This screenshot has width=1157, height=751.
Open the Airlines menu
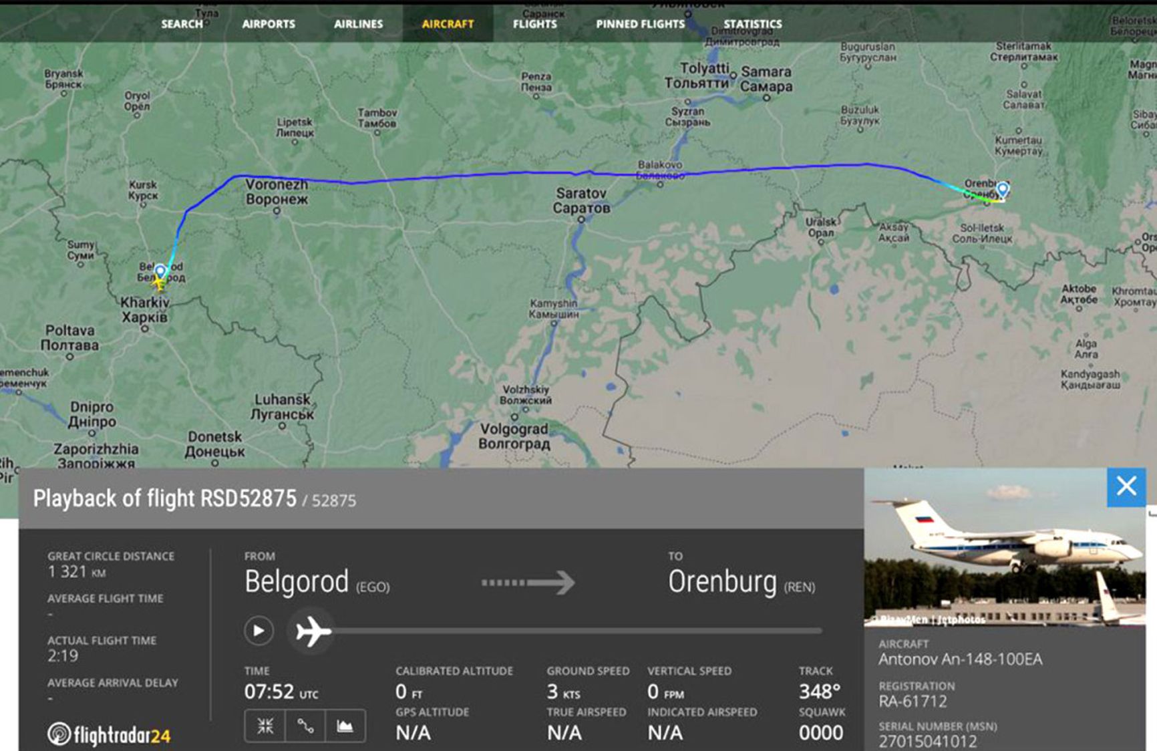[359, 24]
